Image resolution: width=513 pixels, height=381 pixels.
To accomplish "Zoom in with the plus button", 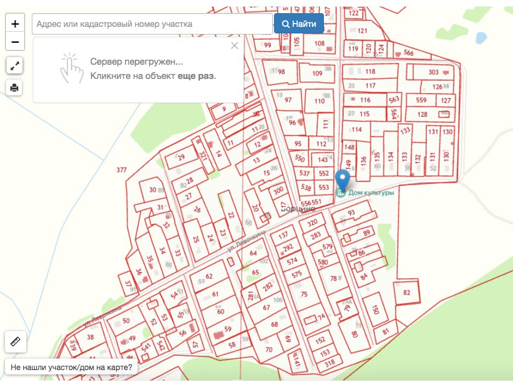I will pos(15,24).
